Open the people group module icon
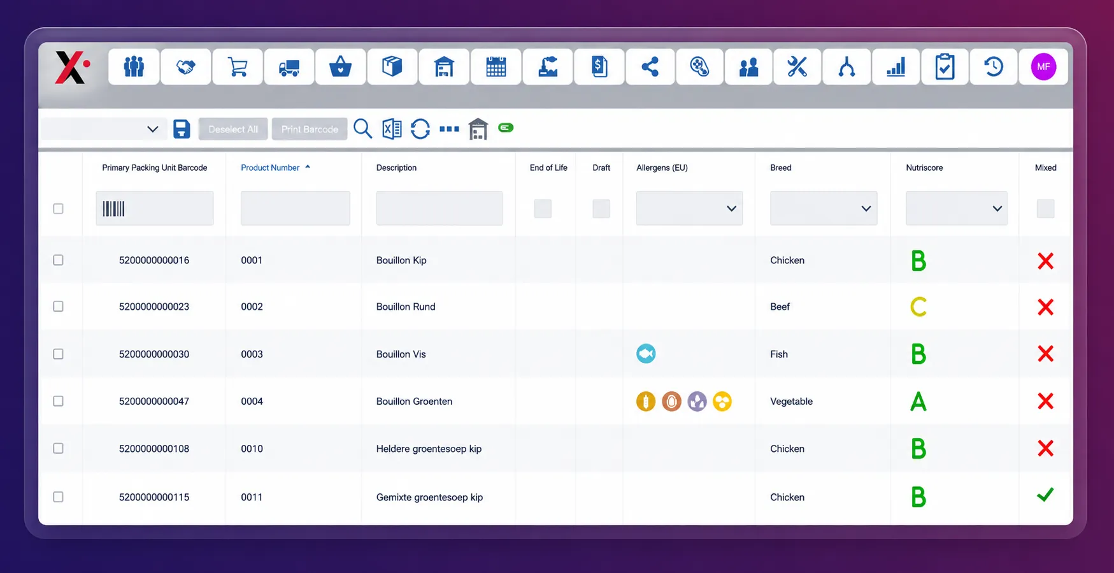The width and height of the screenshot is (1114, 573). 134,66
